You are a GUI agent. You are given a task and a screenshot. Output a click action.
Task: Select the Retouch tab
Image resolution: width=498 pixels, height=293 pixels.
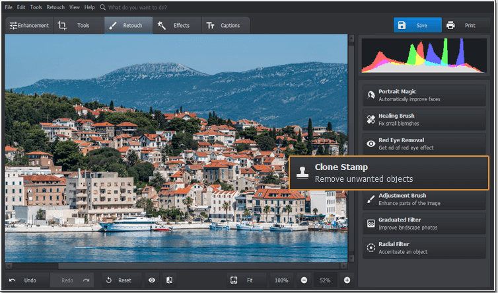(128, 25)
